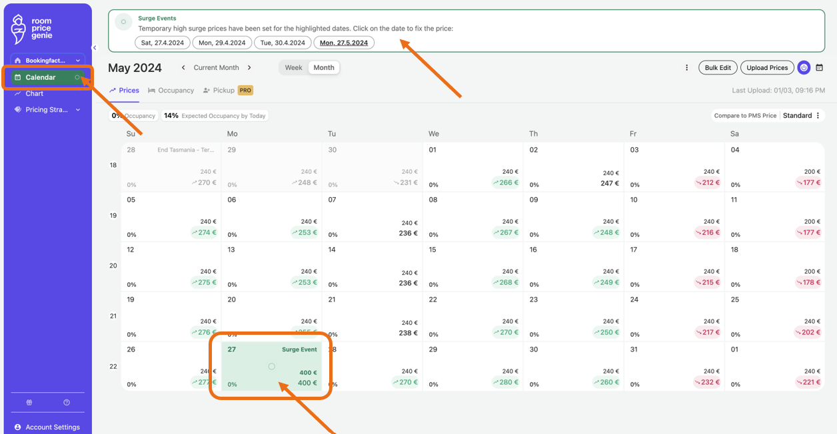Select the Month view toggle
The image size is (837, 434).
324,68
